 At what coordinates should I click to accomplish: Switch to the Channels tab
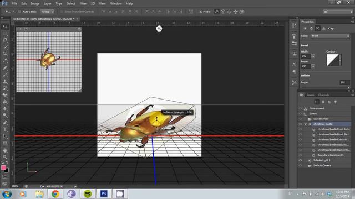click(323, 95)
